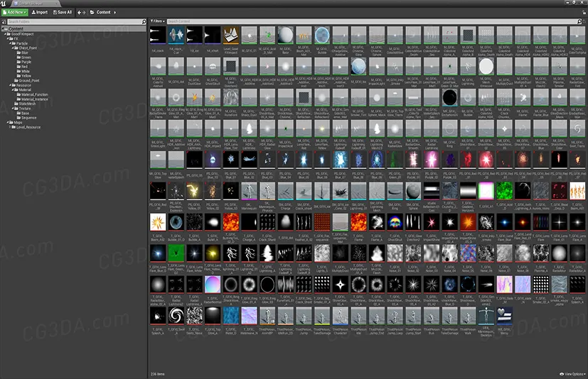This screenshot has height=379, width=588.
Task: Select the heart menu widget asset
Action: pos(504,316)
